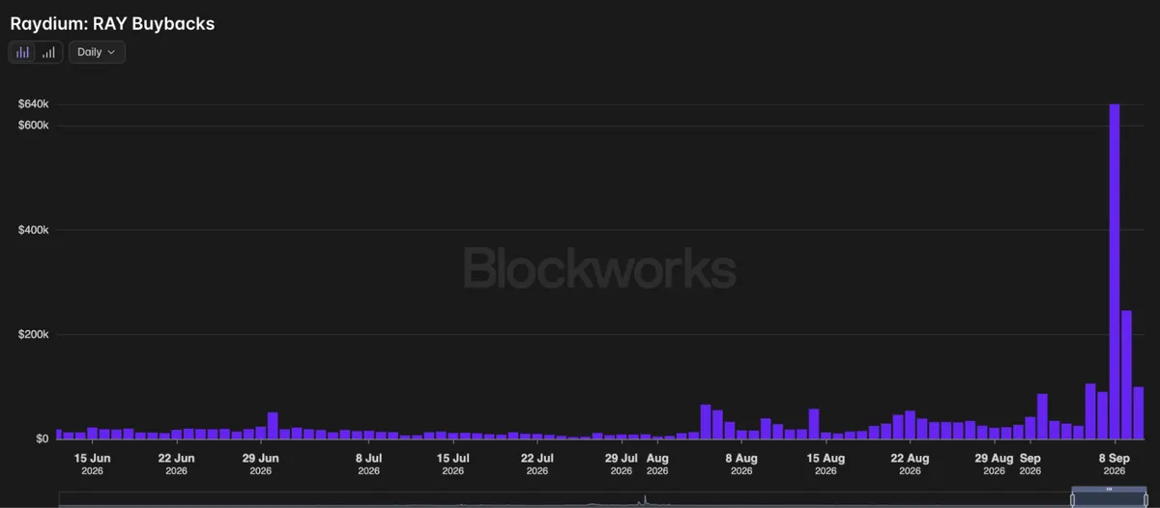Click the tallest bar near $640k
This screenshot has width=1160, height=508.
coord(1115,271)
